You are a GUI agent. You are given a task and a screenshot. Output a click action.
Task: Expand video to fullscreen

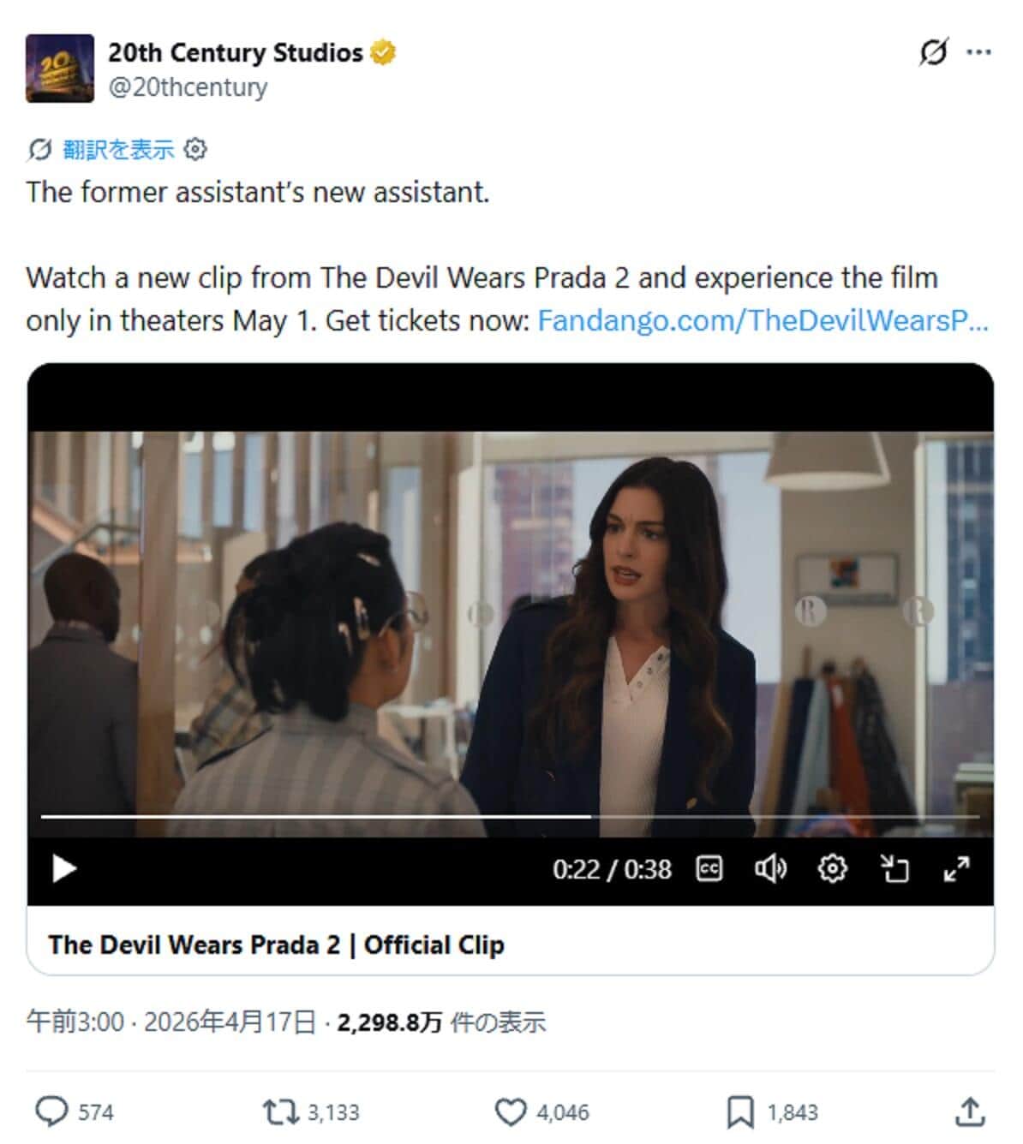[x=956, y=869]
